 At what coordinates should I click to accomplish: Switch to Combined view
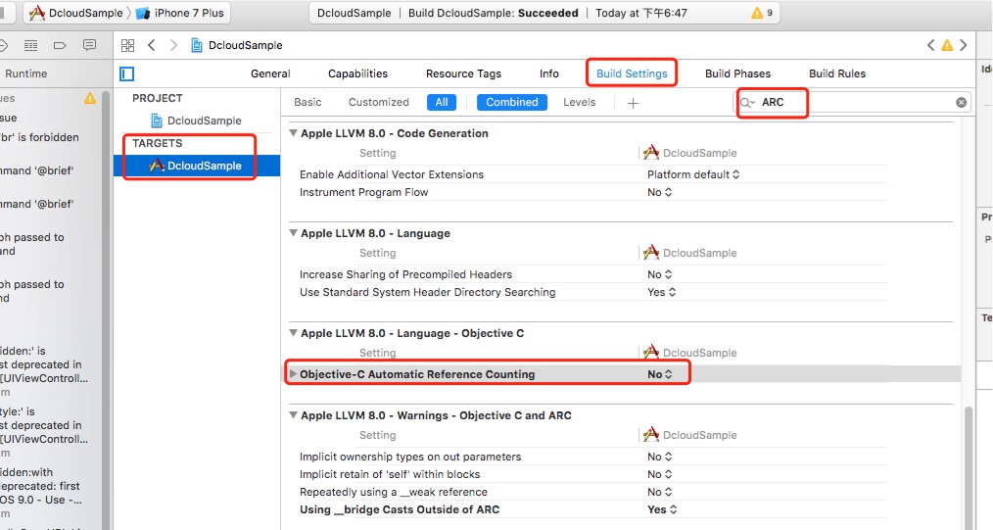tap(512, 102)
